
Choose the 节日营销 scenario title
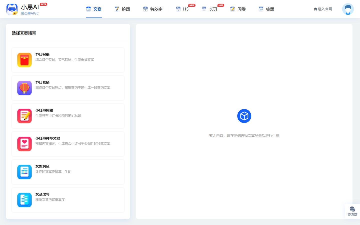(x=42, y=82)
